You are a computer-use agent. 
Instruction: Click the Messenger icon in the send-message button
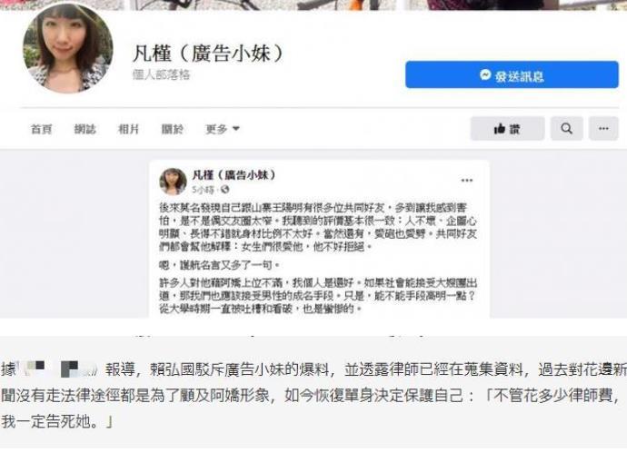(485, 74)
